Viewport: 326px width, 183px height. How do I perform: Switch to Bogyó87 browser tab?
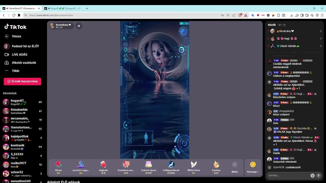pos(63,8)
